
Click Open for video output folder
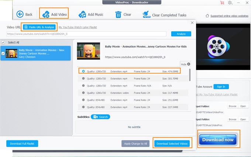[x=243, y=106]
